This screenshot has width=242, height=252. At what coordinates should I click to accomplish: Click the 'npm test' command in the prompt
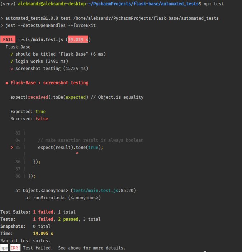[214, 4]
